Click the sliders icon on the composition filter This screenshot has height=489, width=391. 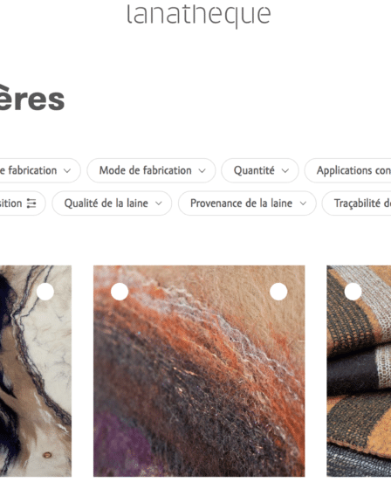tap(31, 203)
